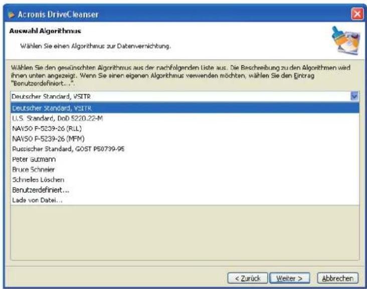This screenshot has height=289, width=367.
Task: Pick NAVSO P-5239-26 (RLL) algorithm
Action: click(x=185, y=128)
